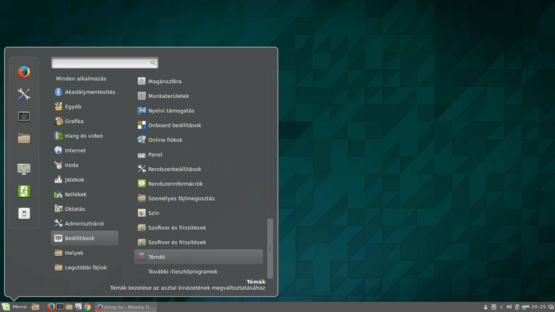
Task: Launch the screenshot tool from panel
Action: tap(78, 307)
